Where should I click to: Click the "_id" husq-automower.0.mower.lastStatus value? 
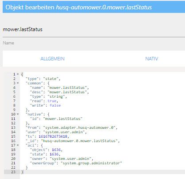point(79,141)
